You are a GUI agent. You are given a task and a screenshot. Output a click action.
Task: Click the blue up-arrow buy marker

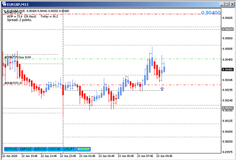[x=162, y=89]
